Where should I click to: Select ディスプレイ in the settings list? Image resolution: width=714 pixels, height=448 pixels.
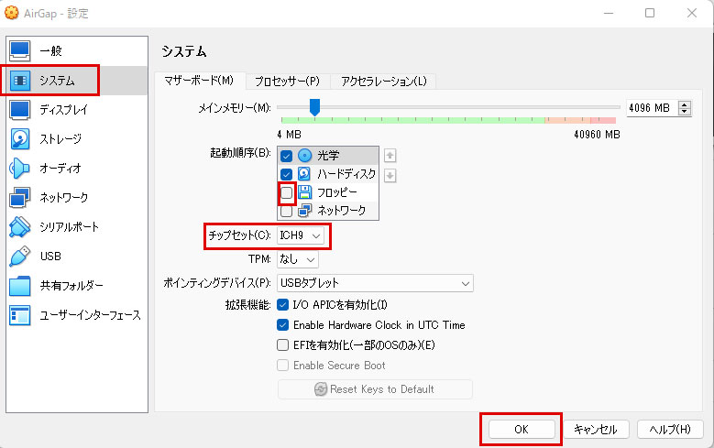[64, 110]
